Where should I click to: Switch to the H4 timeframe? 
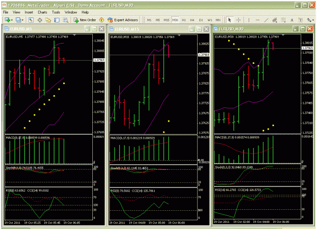click(192, 20)
